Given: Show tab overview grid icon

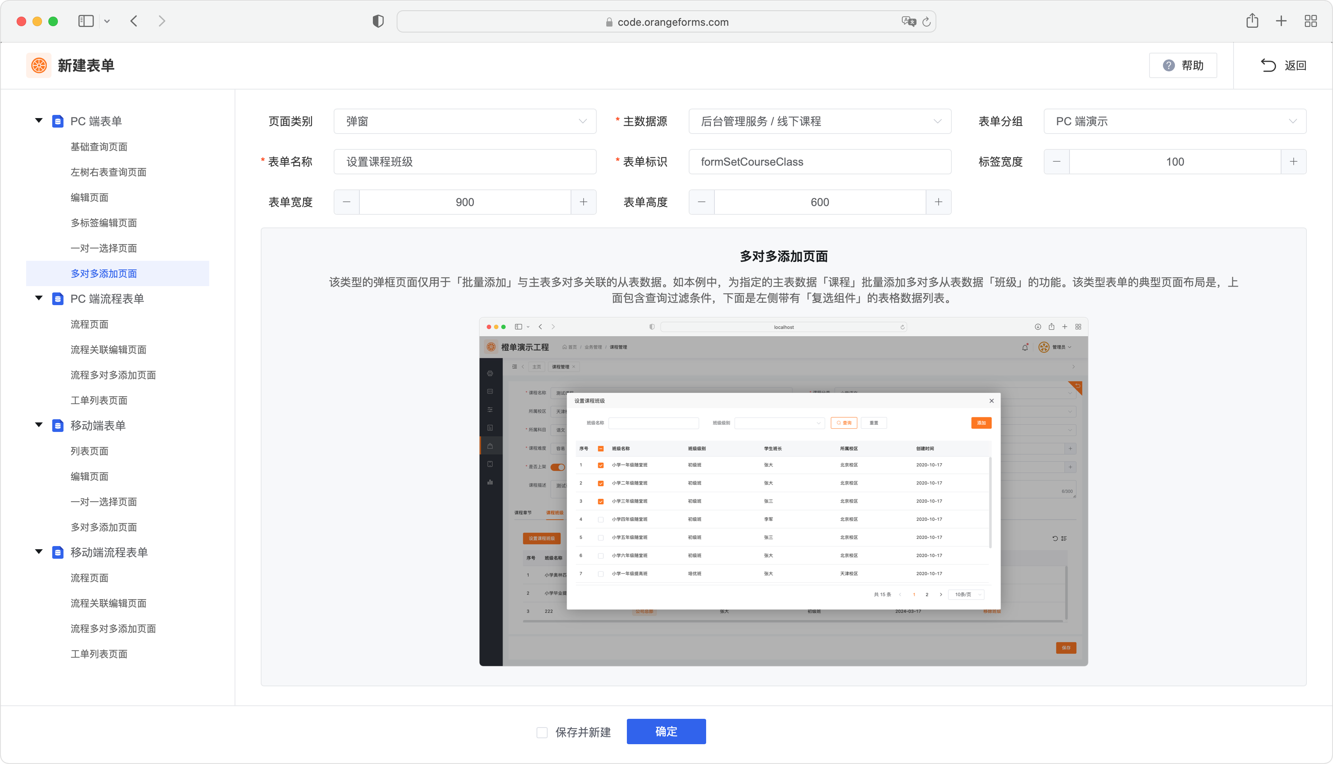Looking at the screenshot, I should tap(1310, 21).
